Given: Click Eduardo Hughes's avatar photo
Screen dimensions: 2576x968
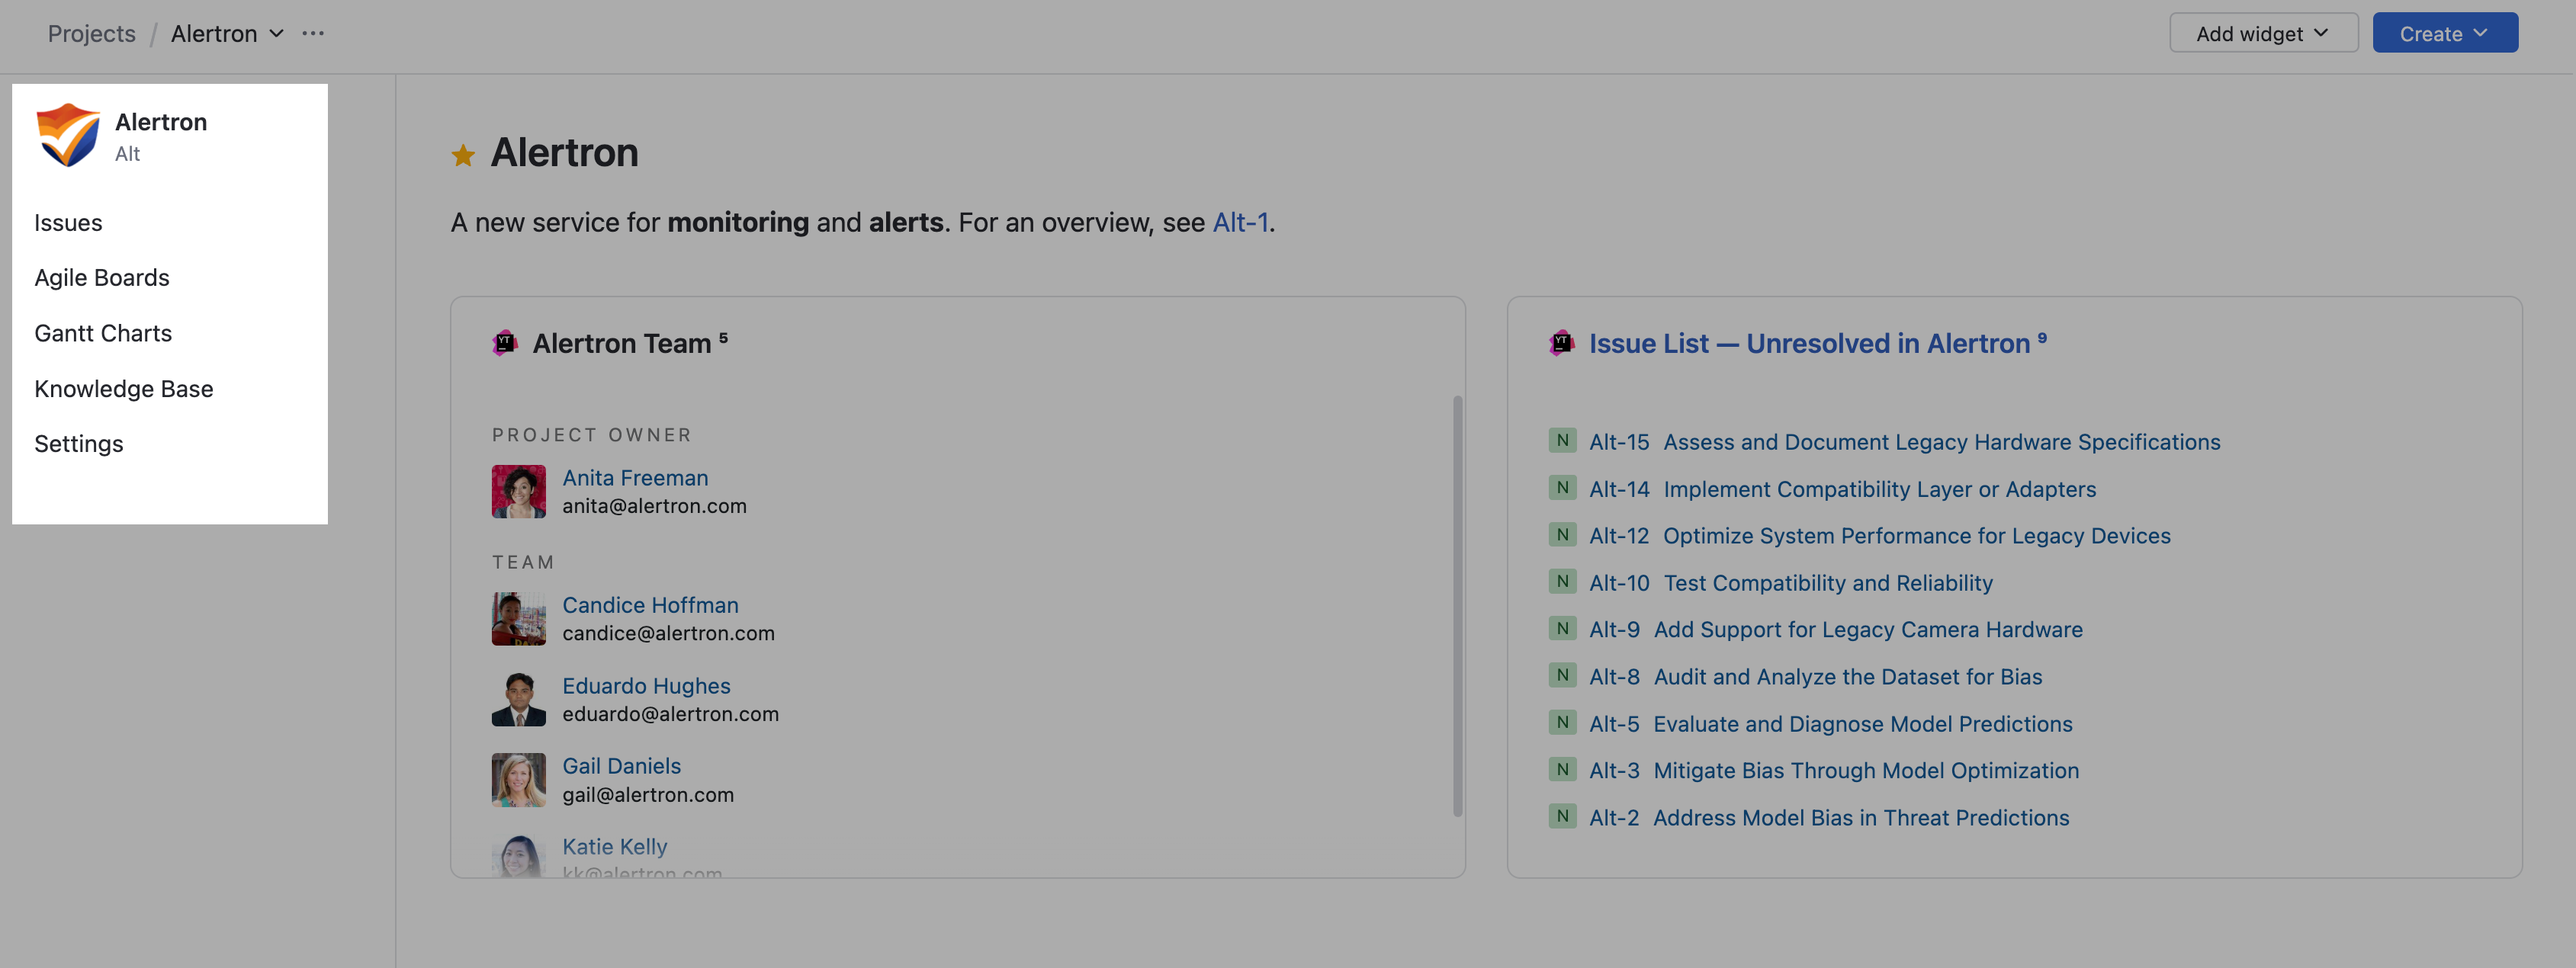Looking at the screenshot, I should [519, 699].
